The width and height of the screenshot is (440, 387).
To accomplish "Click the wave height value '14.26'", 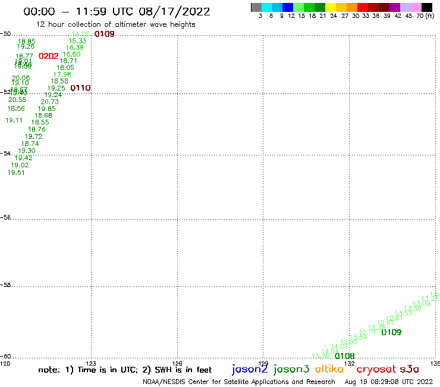I will (80, 34).
